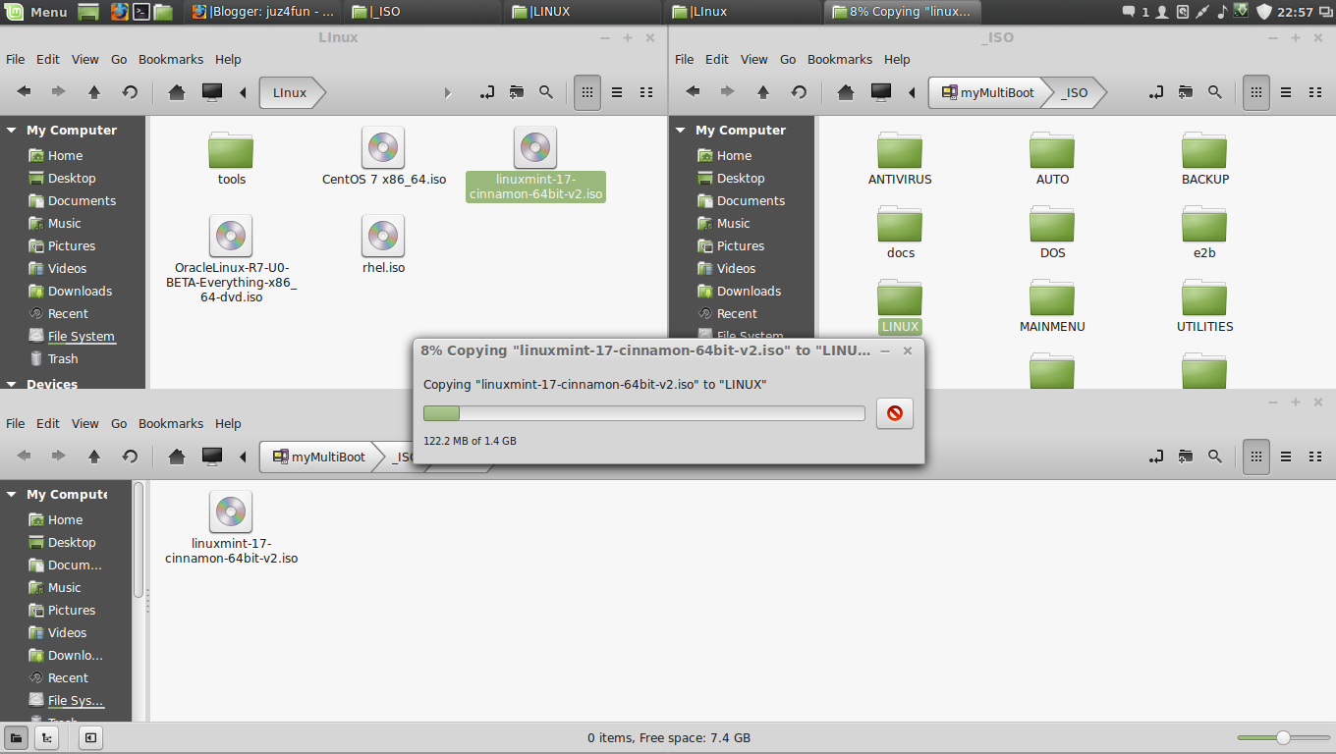Open Go menu in _ISO window
1336x754 pixels.
coord(788,59)
